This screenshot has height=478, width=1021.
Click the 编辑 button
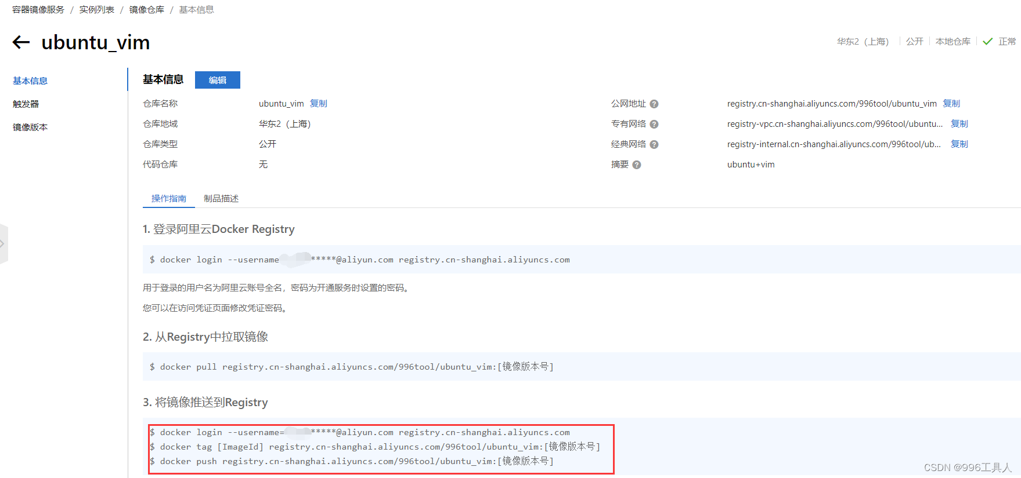pos(218,80)
